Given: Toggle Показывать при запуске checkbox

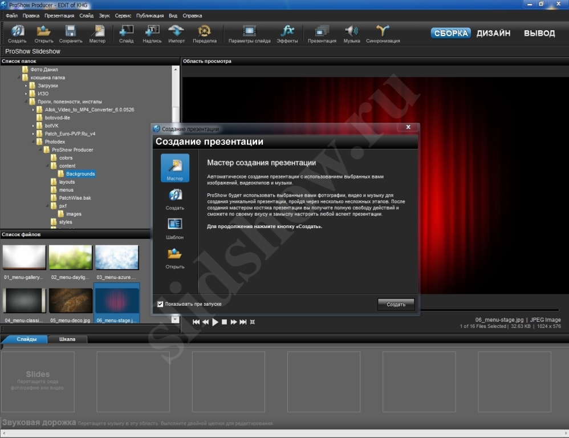Looking at the screenshot, I should click(x=160, y=304).
